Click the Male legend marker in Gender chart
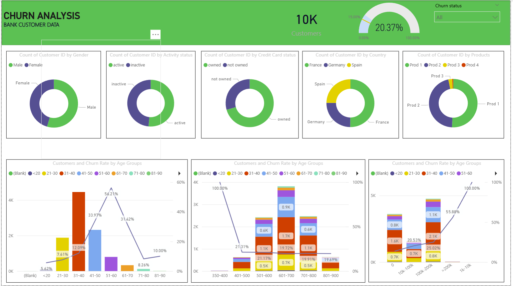 (x=11, y=65)
